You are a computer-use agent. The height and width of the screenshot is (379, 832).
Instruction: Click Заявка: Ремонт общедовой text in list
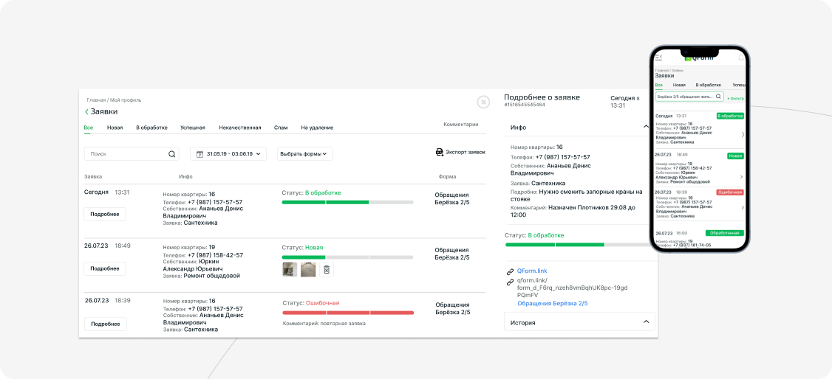tap(202, 276)
